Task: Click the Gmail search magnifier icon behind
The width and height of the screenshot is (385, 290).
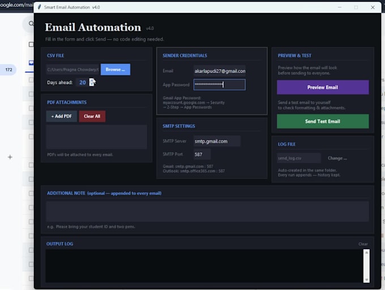Action: (31, 24)
